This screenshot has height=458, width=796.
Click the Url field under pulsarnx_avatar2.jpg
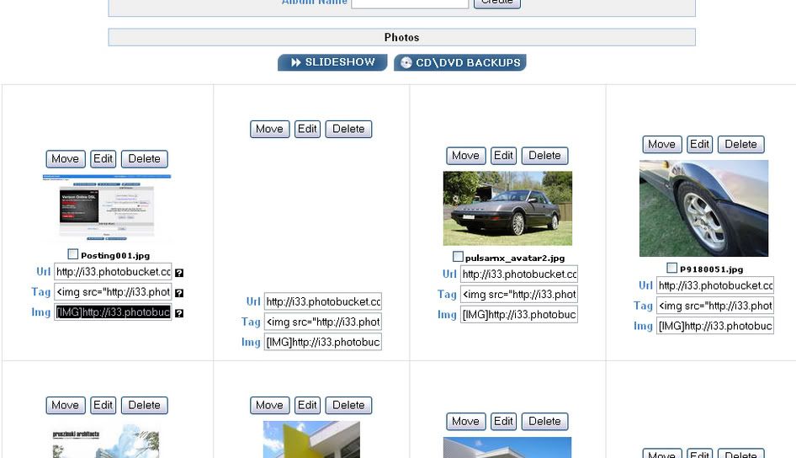coord(519,274)
